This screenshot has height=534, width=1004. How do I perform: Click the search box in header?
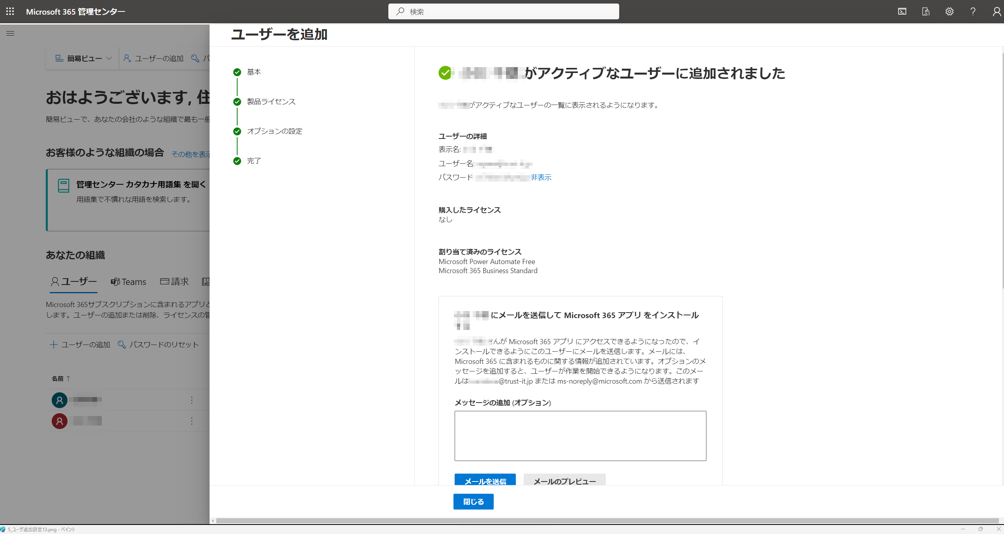tap(504, 11)
